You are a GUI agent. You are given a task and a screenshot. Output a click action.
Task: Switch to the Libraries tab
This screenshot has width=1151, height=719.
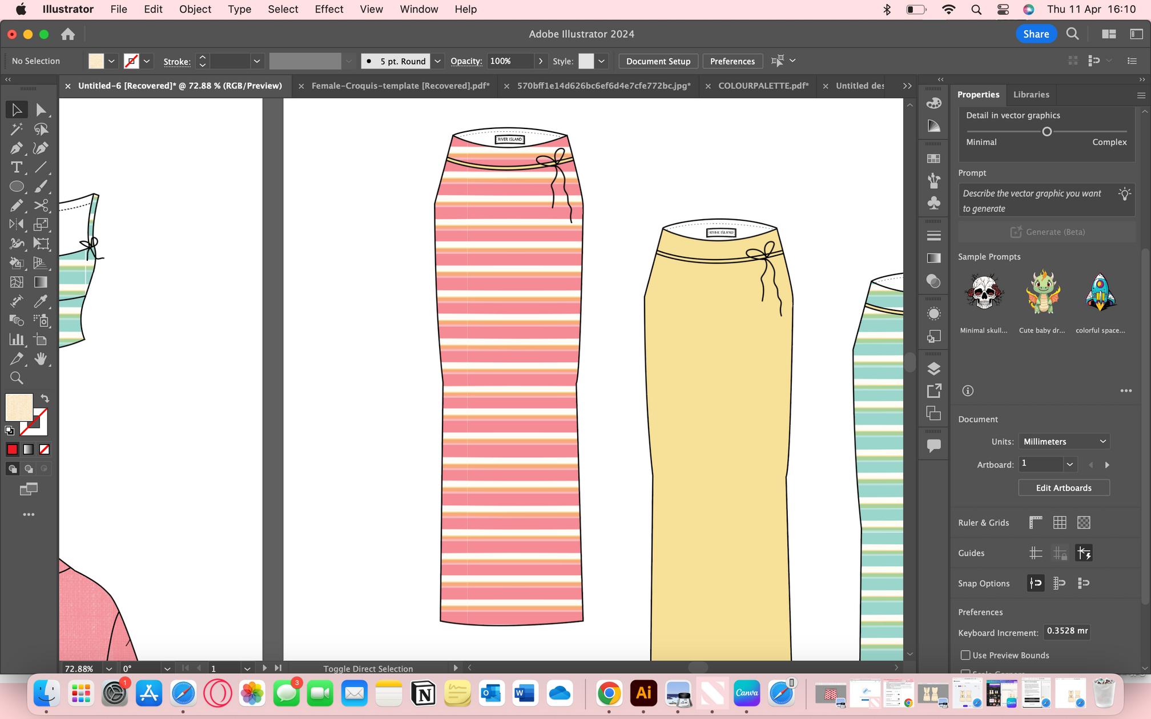(x=1031, y=94)
